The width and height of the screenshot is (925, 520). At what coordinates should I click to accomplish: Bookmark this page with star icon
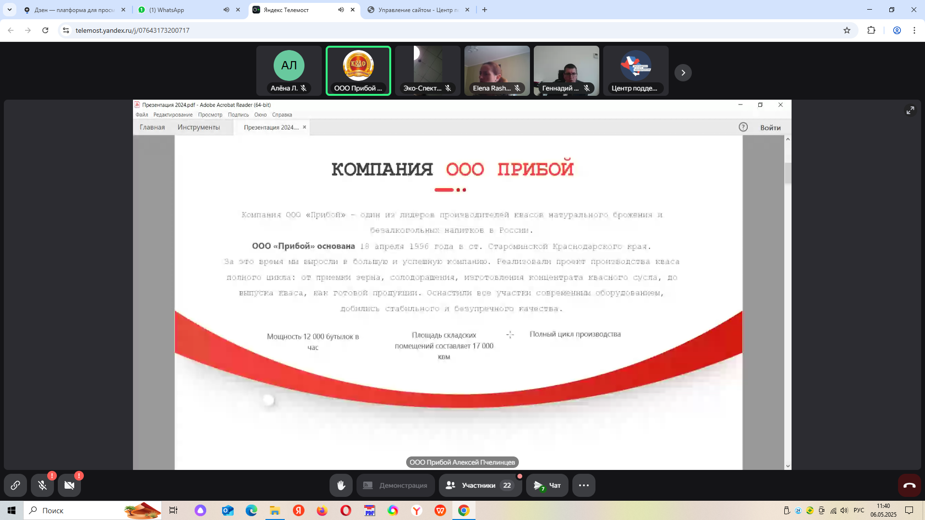(x=847, y=30)
